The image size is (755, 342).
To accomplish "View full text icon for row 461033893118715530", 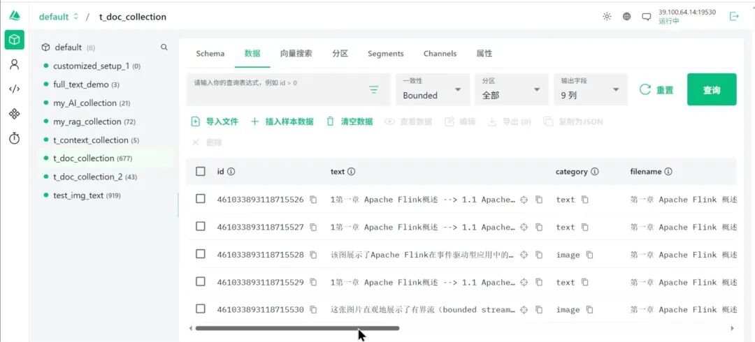I will point(524,310).
